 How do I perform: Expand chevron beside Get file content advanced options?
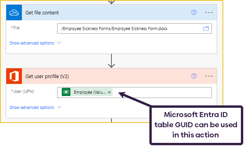pyautogui.click(x=59, y=43)
